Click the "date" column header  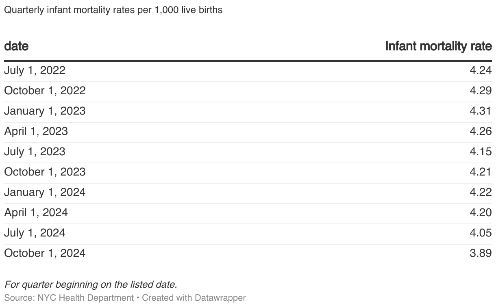[16, 46]
